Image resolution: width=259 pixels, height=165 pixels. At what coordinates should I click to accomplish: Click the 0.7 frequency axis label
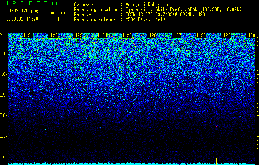(3, 136)
